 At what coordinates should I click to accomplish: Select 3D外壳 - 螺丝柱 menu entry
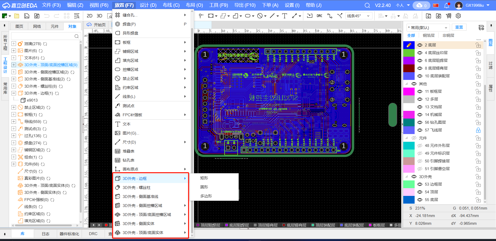[136, 188]
